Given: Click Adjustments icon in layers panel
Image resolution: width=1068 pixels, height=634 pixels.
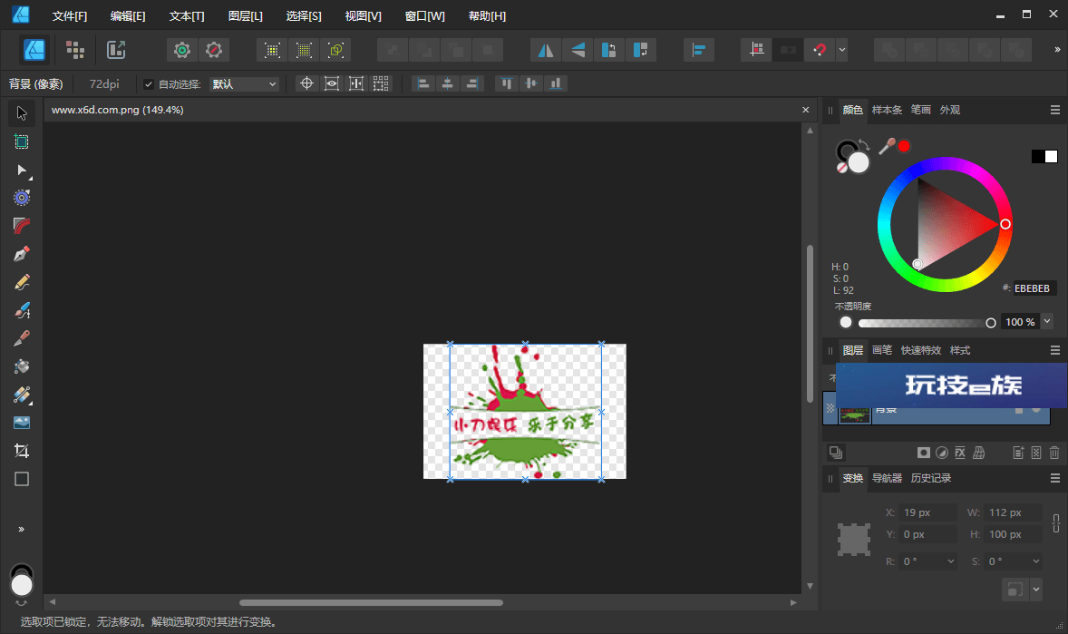Looking at the screenshot, I should pyautogui.click(x=942, y=453).
